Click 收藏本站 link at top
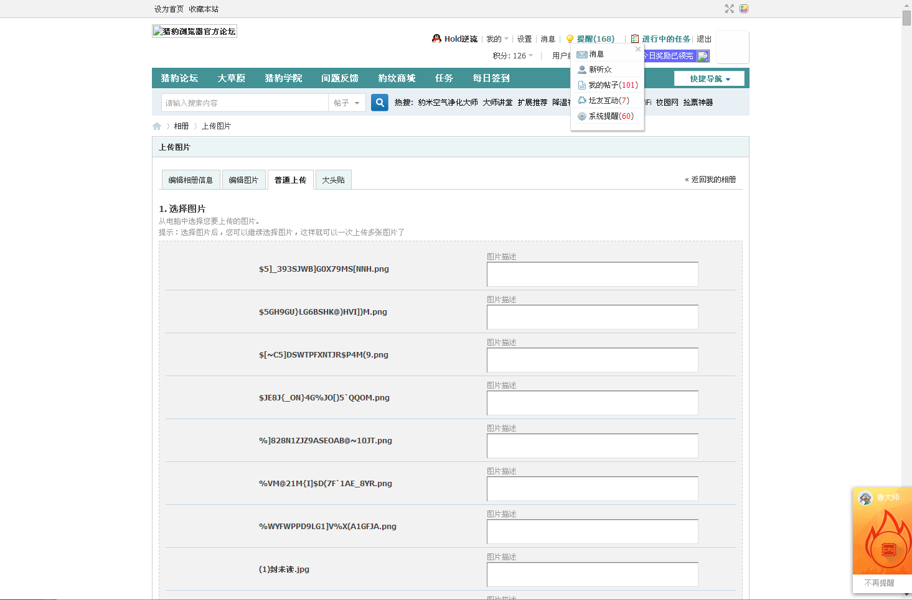The height and width of the screenshot is (600, 912). coord(204,9)
